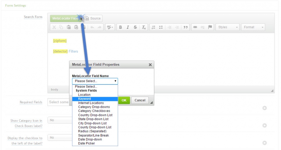Toggle Bold formatting

click(x=120, y=27)
